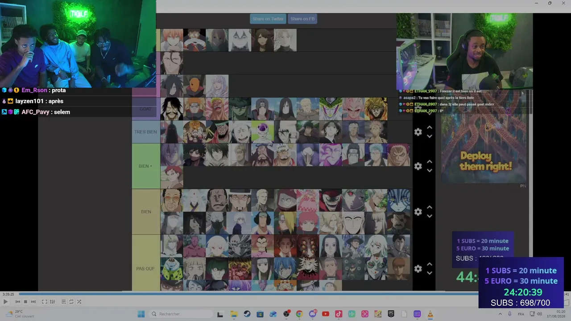The height and width of the screenshot is (321, 571).
Task: Move BIEN + row up
Action: coord(429,162)
